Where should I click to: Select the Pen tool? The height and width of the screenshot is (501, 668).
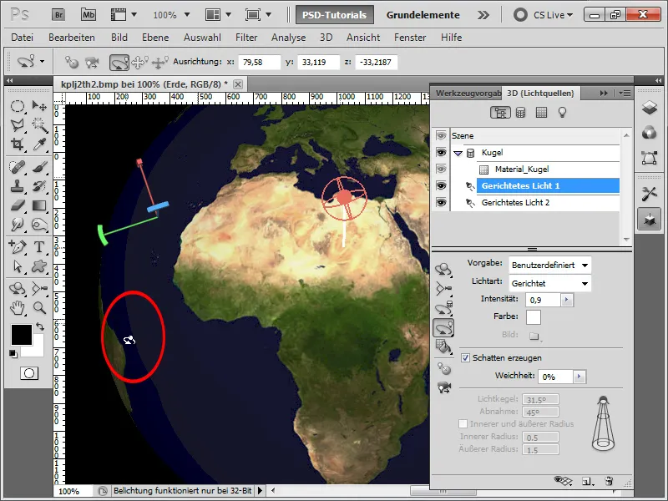pos(18,246)
